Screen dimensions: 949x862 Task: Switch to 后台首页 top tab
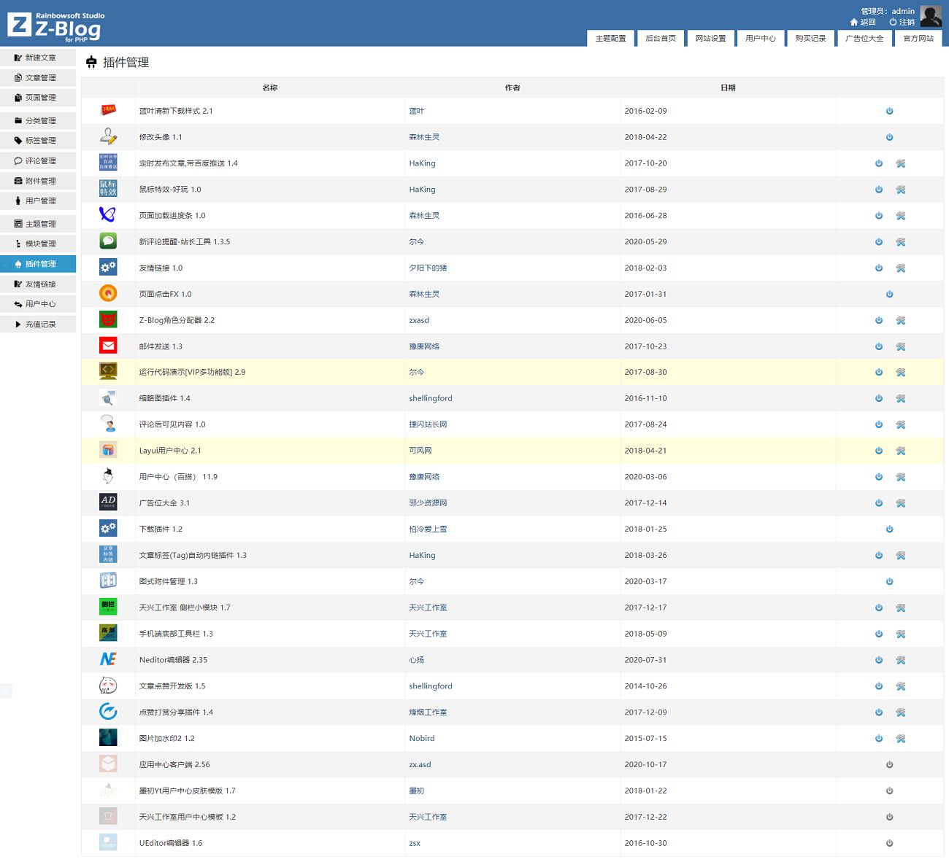(x=661, y=39)
